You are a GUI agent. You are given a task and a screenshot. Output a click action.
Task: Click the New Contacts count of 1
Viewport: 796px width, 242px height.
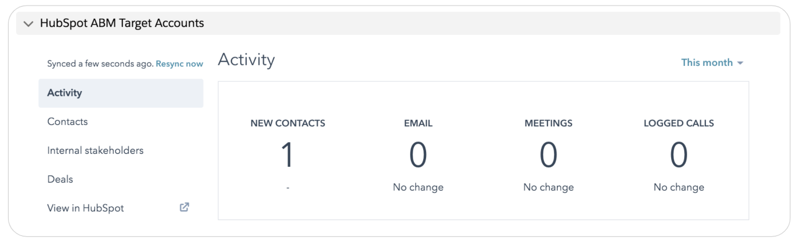[x=288, y=155]
